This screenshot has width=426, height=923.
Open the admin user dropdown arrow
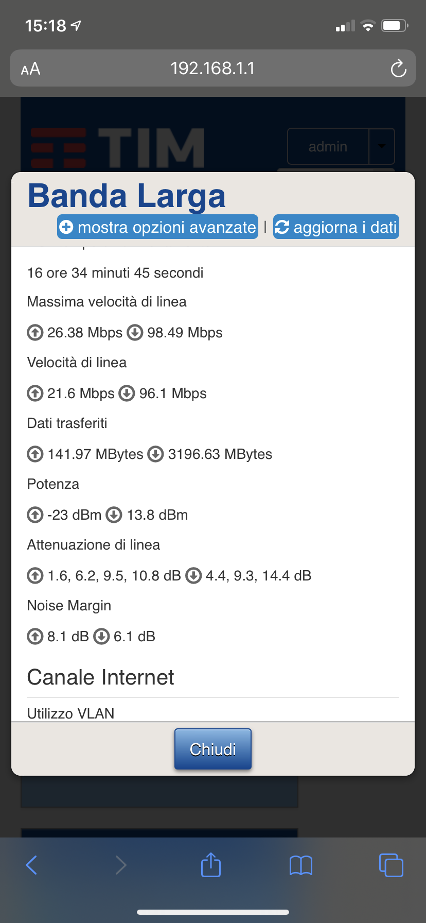(382, 146)
